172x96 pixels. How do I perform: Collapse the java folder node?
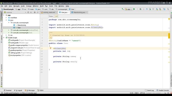pyautogui.click(x=6, y=20)
